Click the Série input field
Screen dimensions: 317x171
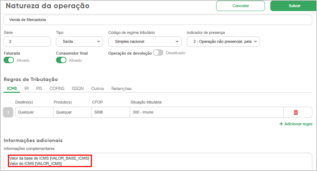[27, 42]
